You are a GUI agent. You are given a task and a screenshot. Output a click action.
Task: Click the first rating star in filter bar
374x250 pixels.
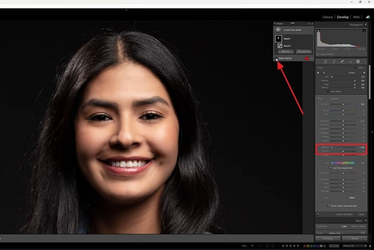[283, 246]
